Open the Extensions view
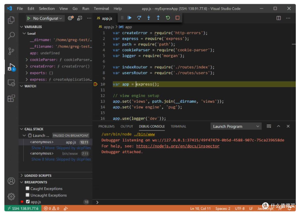 point(11,98)
